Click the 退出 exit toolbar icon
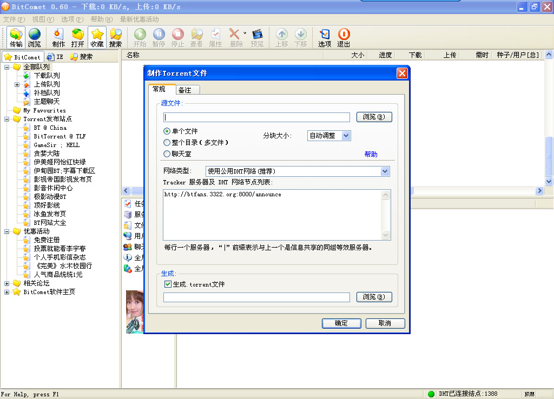 [x=344, y=37]
